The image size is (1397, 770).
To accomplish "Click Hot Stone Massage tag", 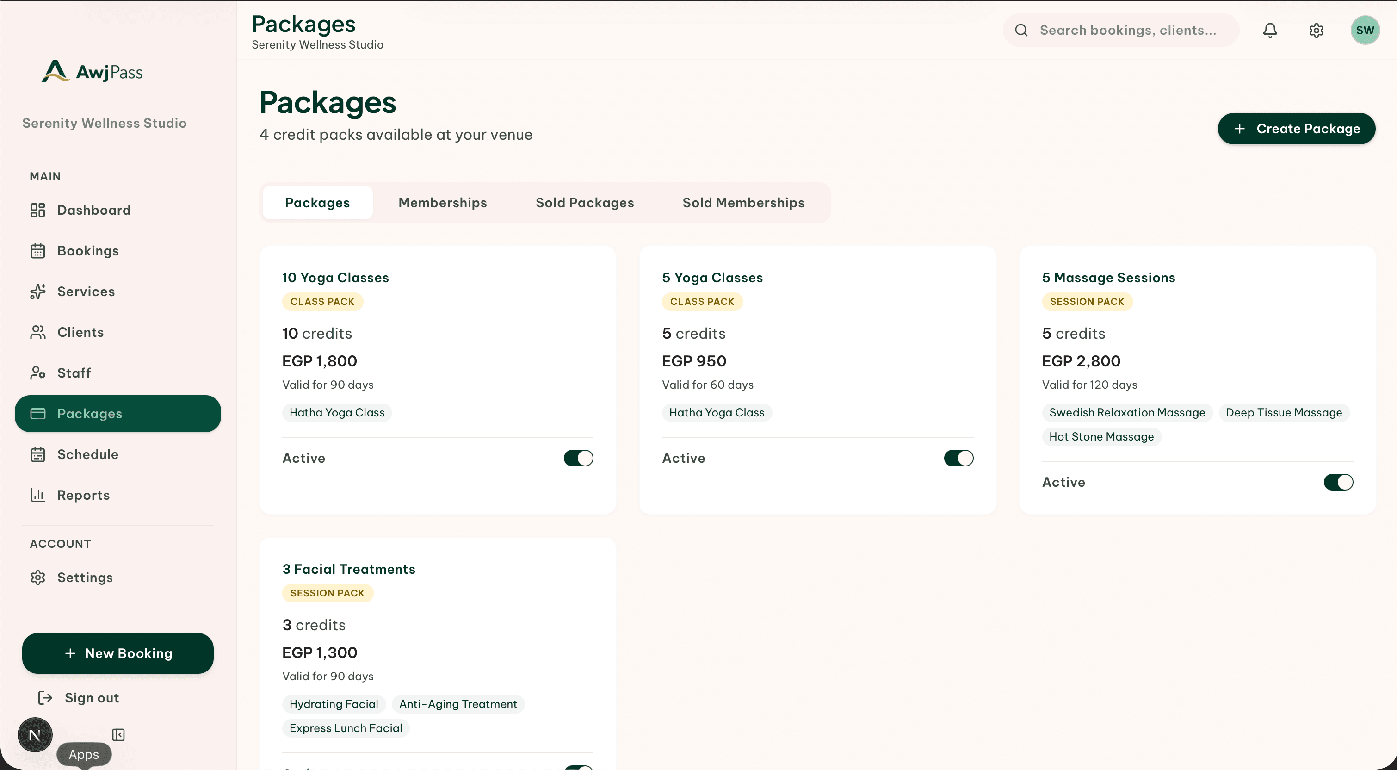I will [x=1101, y=436].
